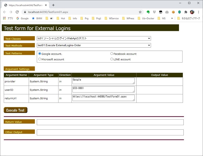Image resolution: width=203 pixels, height=156 pixels.
Task: Open the MS bookmarks folder
Action: 162,18
